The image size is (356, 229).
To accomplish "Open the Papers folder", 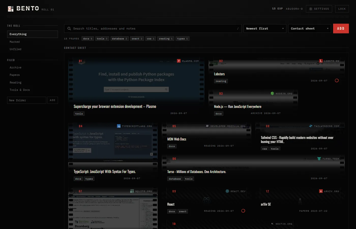I will 33,75.
